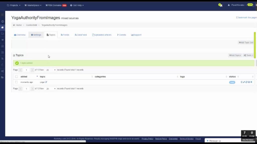The image size is (257, 144).
Task: Toggle the select-all checkbox in table header
Action: (16, 76)
